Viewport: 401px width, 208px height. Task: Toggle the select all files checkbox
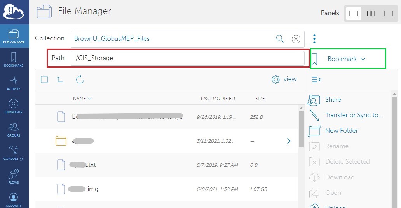(x=44, y=80)
